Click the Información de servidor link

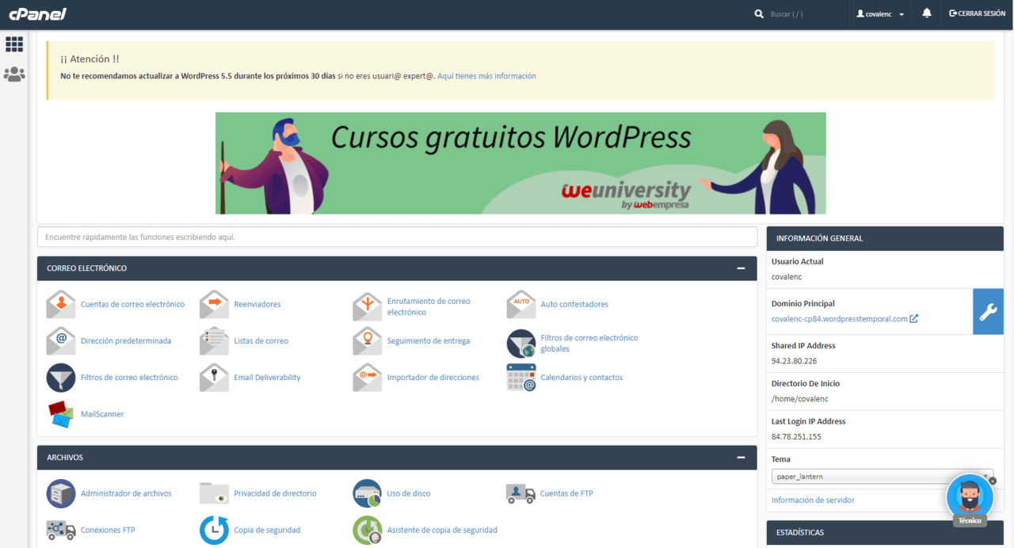tap(813, 500)
